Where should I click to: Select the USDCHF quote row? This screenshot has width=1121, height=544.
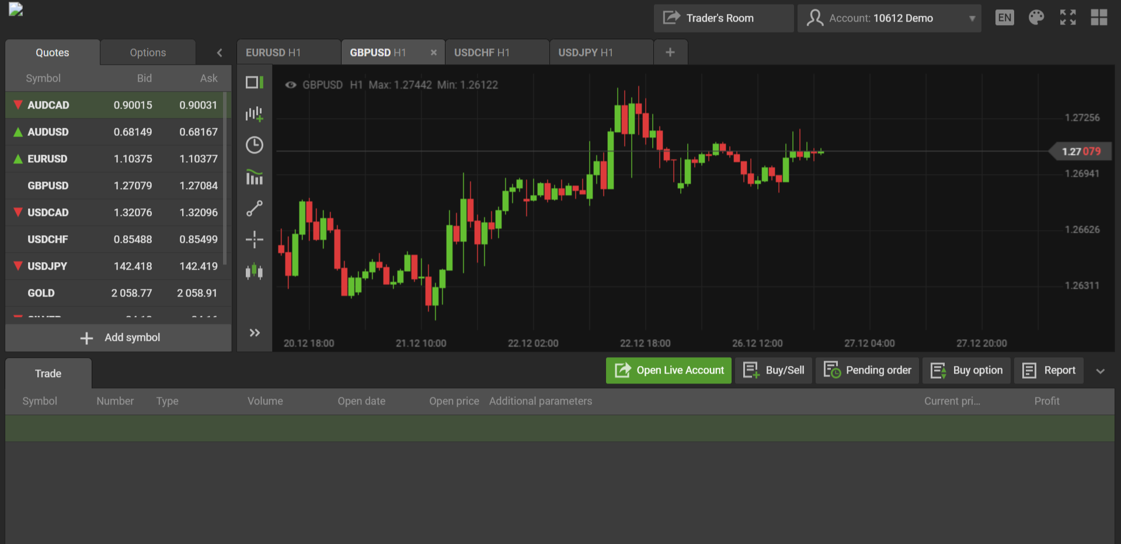114,239
